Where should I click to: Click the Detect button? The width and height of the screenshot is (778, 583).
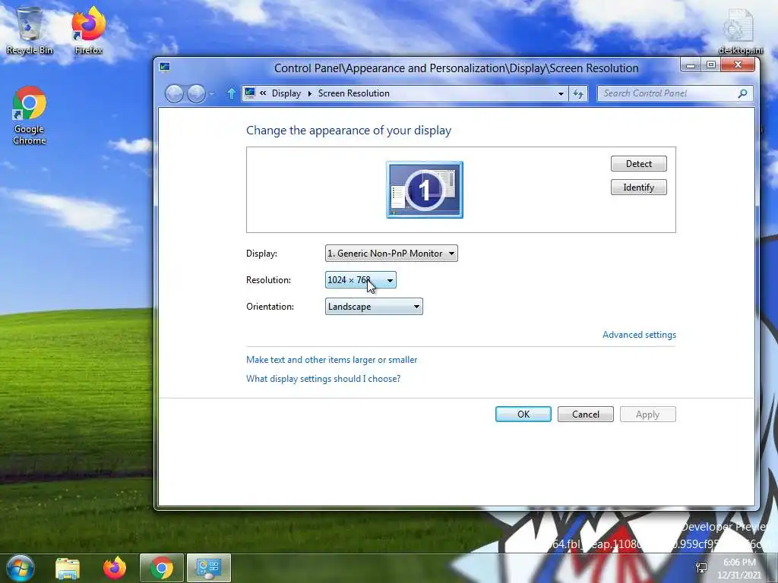click(x=638, y=164)
